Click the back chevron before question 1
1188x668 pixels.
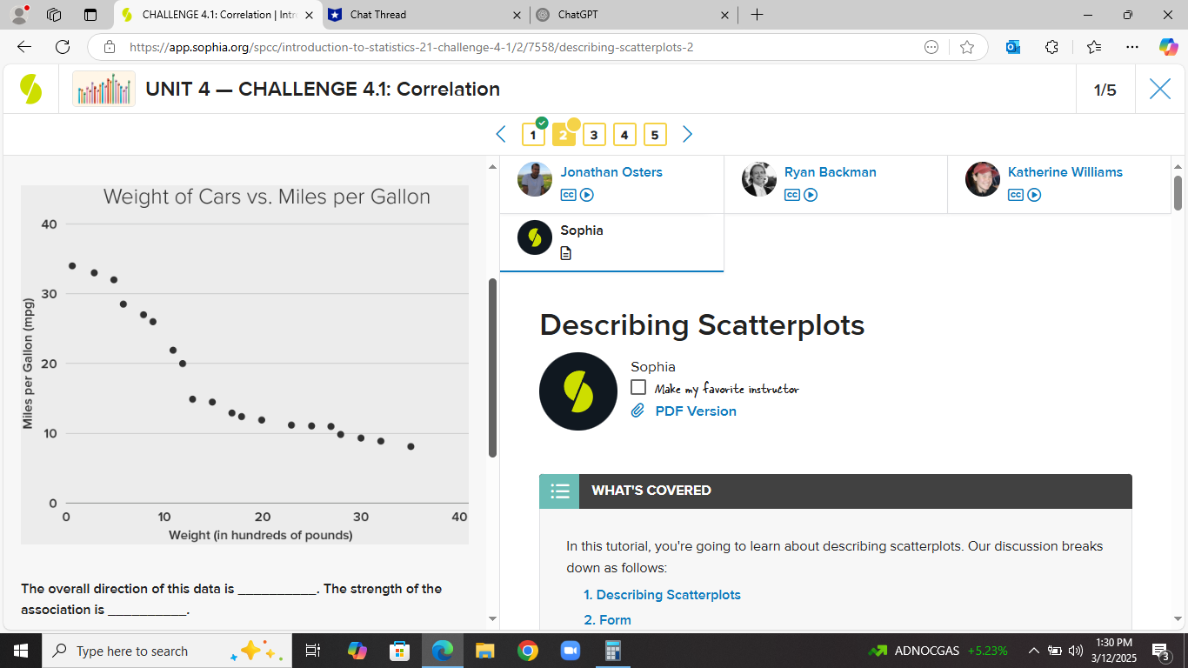500,134
